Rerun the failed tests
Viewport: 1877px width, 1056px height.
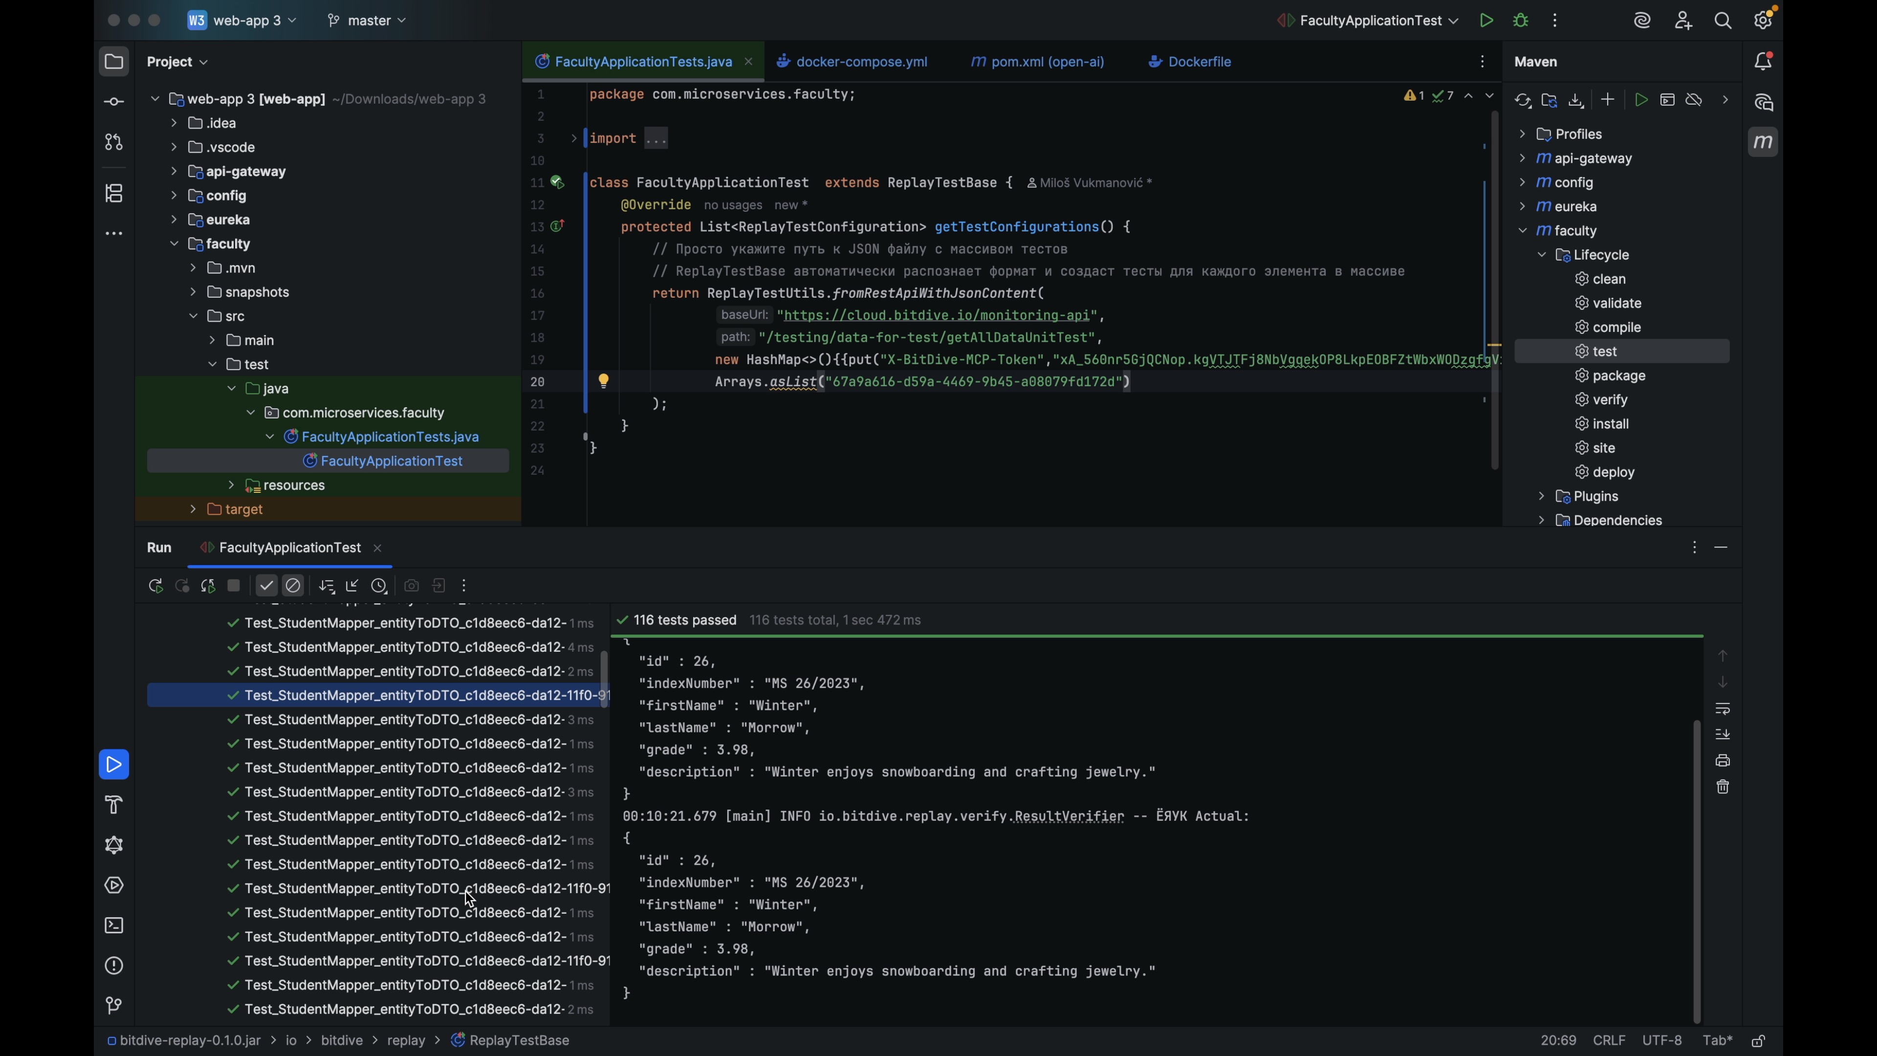click(182, 585)
